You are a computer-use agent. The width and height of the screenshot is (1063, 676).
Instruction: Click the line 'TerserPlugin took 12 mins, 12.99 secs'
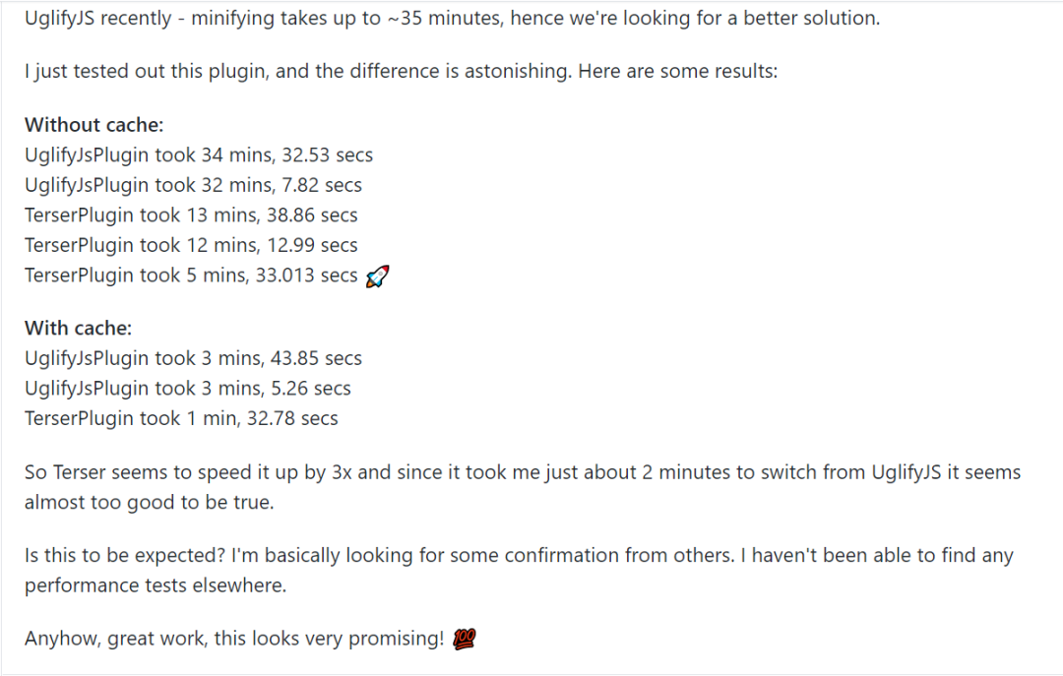pyautogui.click(x=191, y=245)
